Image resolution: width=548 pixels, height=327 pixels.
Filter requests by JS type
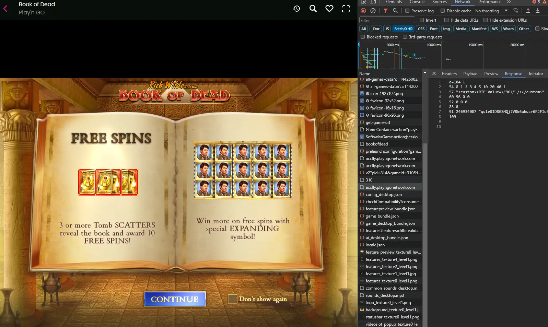tap(387, 29)
